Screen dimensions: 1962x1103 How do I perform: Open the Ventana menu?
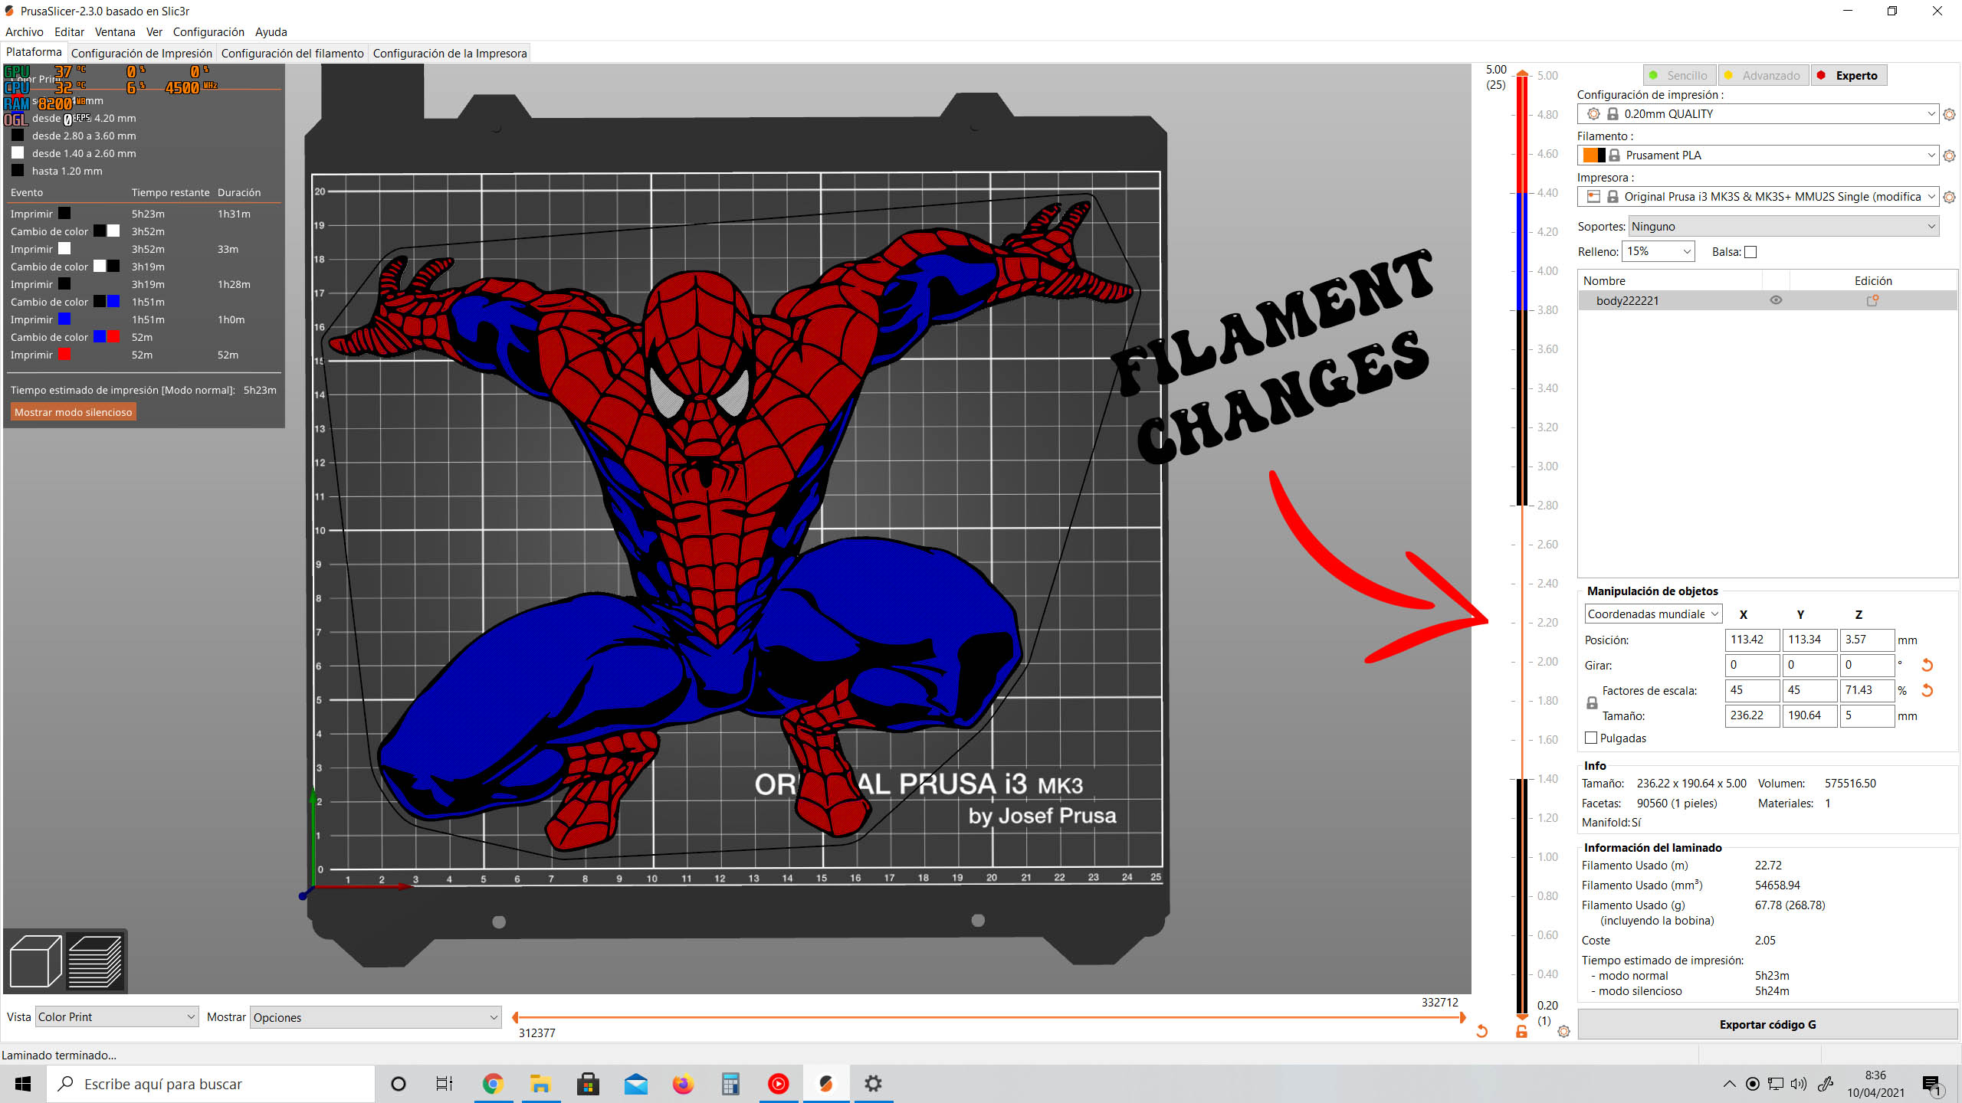coord(115,32)
